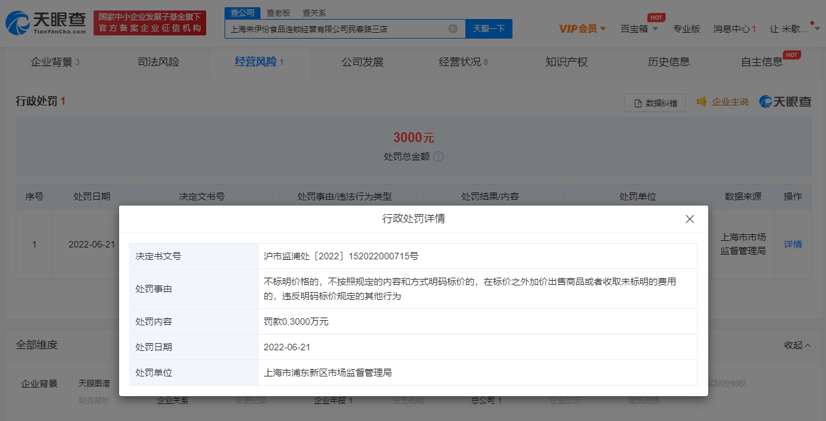This screenshot has width=826, height=421.
Task: Select the 经营风险 tab
Action: pos(259,62)
